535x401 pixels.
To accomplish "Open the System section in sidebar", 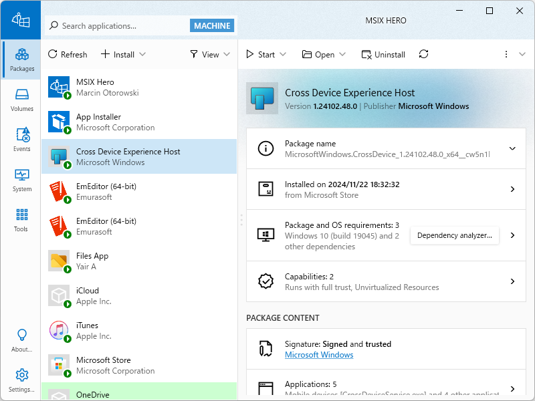I will pos(21,178).
